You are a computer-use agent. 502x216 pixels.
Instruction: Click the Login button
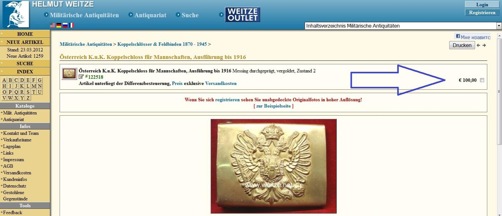click(482, 4)
